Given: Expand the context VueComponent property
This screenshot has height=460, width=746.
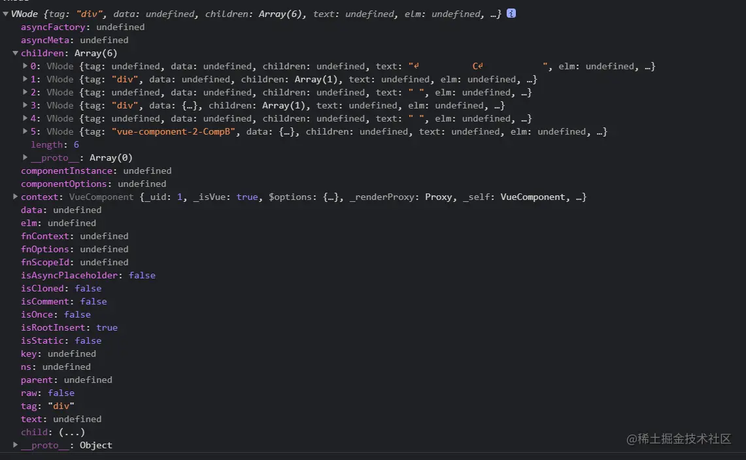Looking at the screenshot, I should coord(15,197).
